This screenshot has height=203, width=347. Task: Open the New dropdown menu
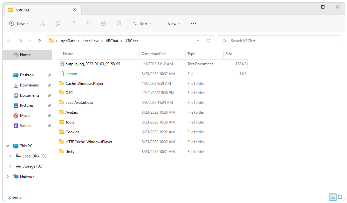coord(19,24)
